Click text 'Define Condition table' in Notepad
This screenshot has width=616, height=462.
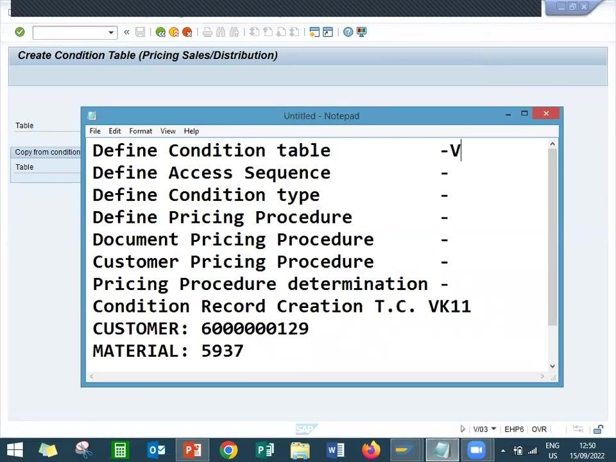(x=211, y=151)
